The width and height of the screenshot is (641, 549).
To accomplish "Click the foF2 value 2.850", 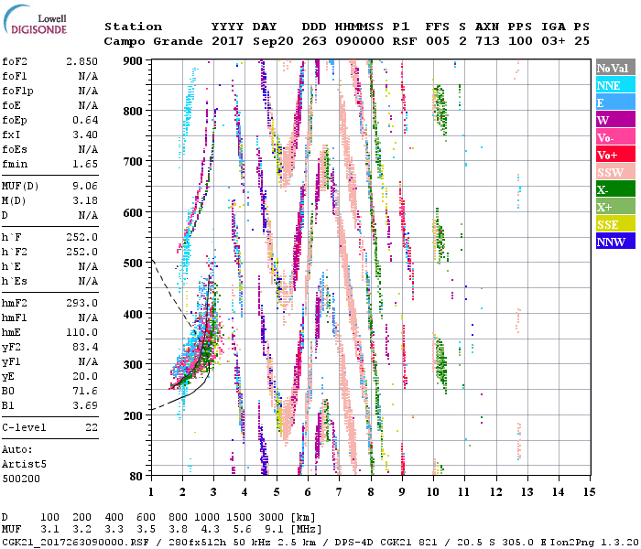I will click(x=81, y=60).
